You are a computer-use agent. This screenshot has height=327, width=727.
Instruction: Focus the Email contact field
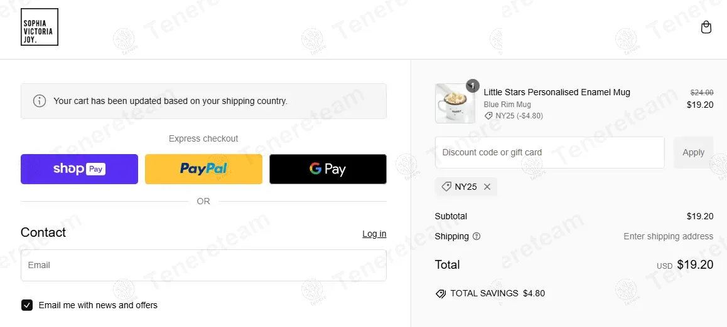pos(203,266)
